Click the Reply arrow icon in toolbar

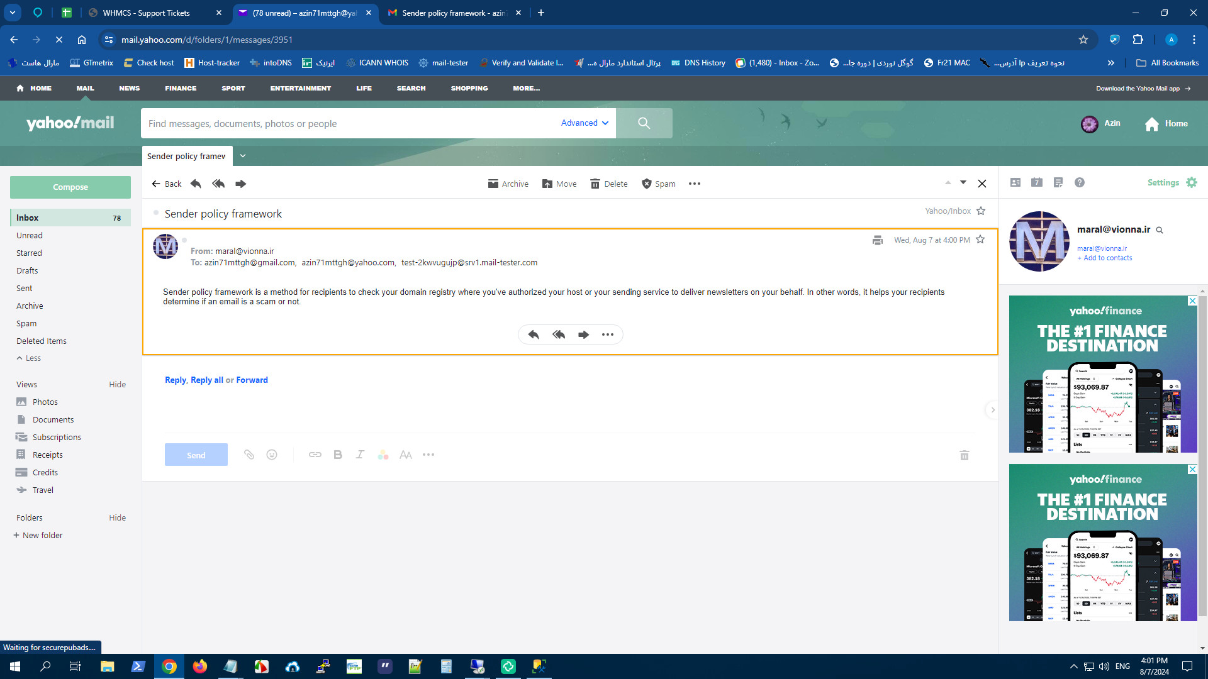tap(196, 184)
